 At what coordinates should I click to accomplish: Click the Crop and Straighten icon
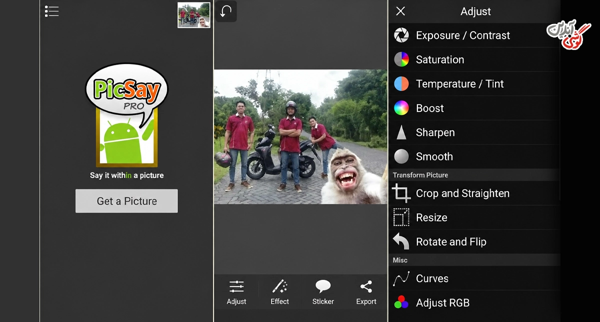tap(401, 193)
